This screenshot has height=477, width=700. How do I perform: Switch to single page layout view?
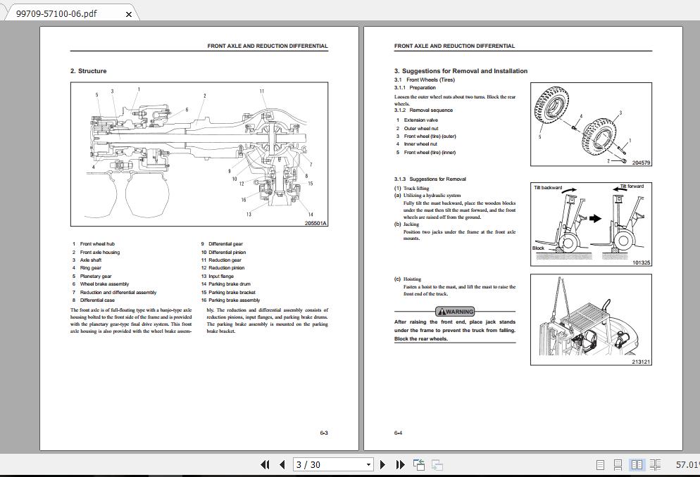(601, 465)
